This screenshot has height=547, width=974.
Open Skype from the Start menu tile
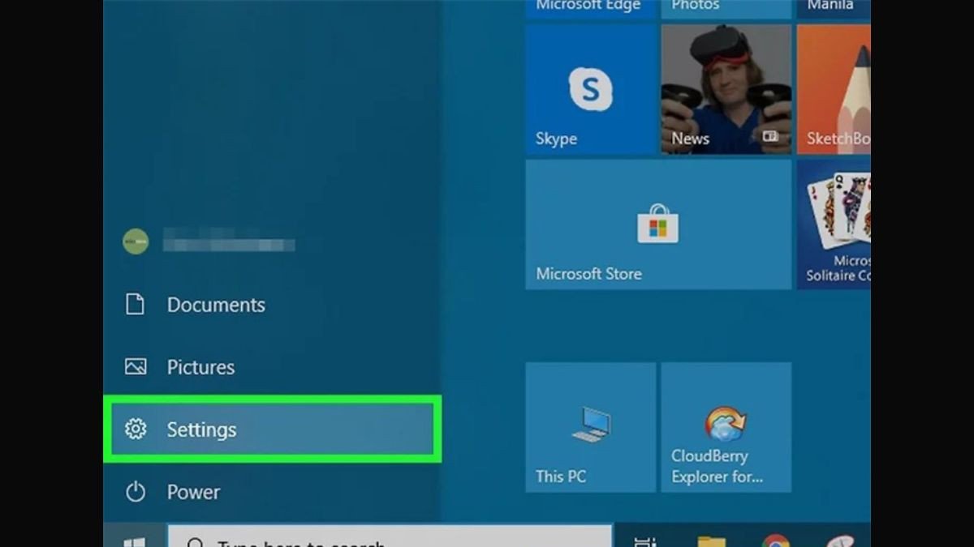pos(590,89)
